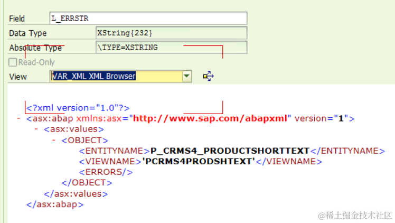This screenshot has height=223, width=395.
Task: Click the 'PCRMS4PRODSHTEXT' view name value
Action: (199, 161)
